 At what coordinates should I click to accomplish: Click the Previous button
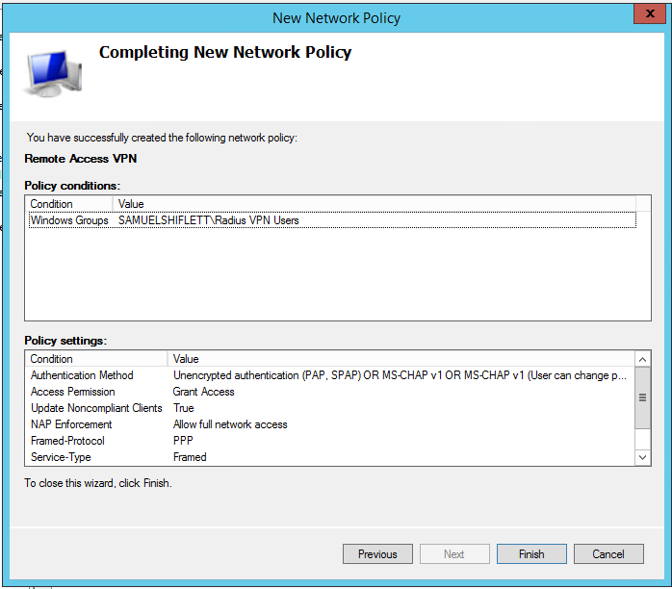[x=377, y=554]
